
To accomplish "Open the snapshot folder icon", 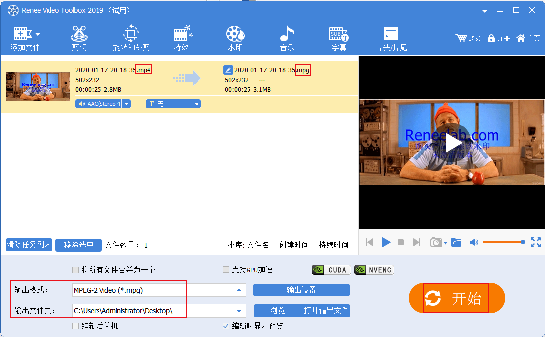I will [x=456, y=242].
